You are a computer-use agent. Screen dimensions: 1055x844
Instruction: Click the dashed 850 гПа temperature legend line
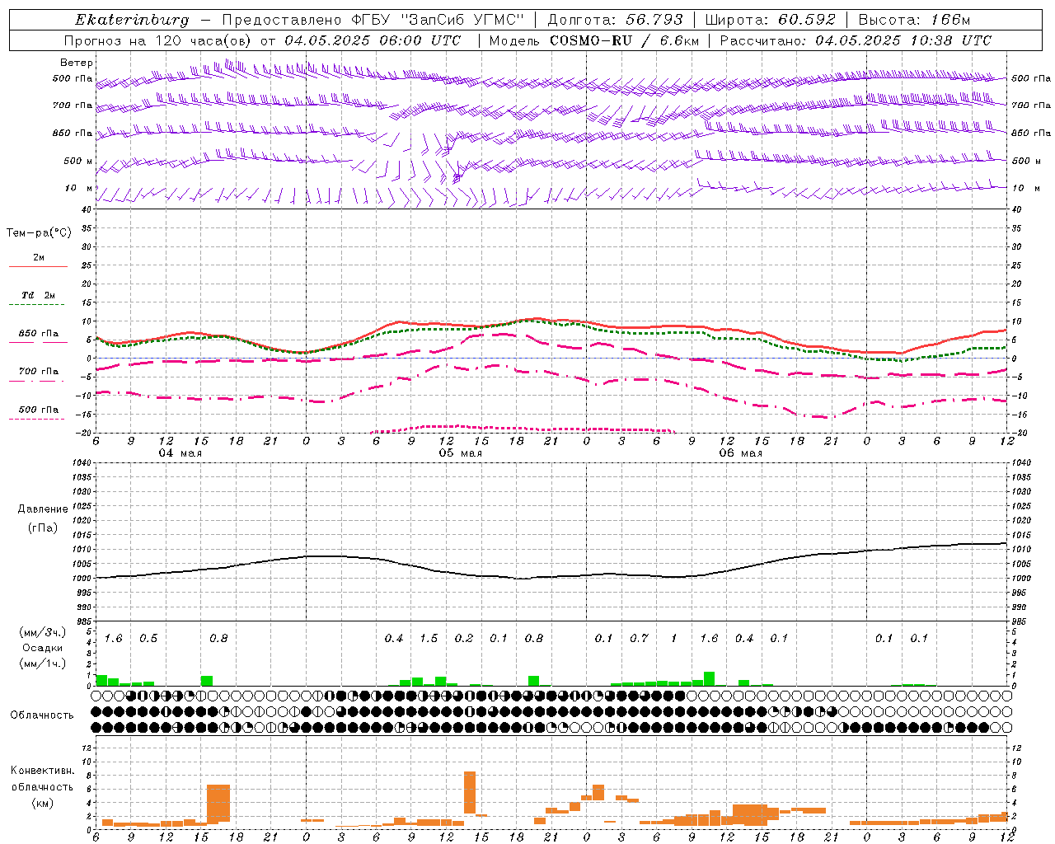coord(36,343)
